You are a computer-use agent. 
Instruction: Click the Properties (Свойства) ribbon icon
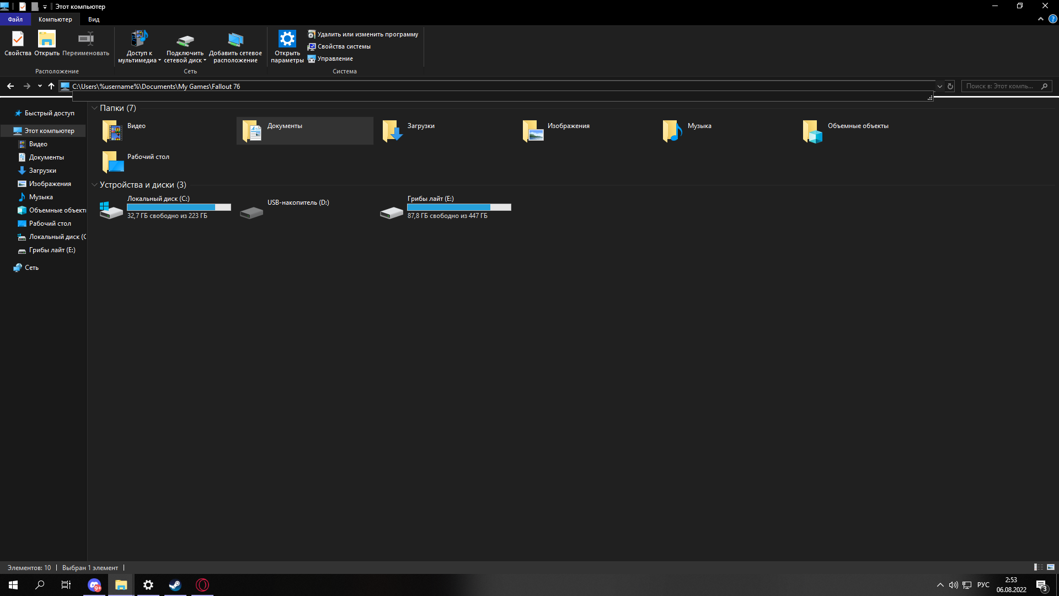click(18, 40)
